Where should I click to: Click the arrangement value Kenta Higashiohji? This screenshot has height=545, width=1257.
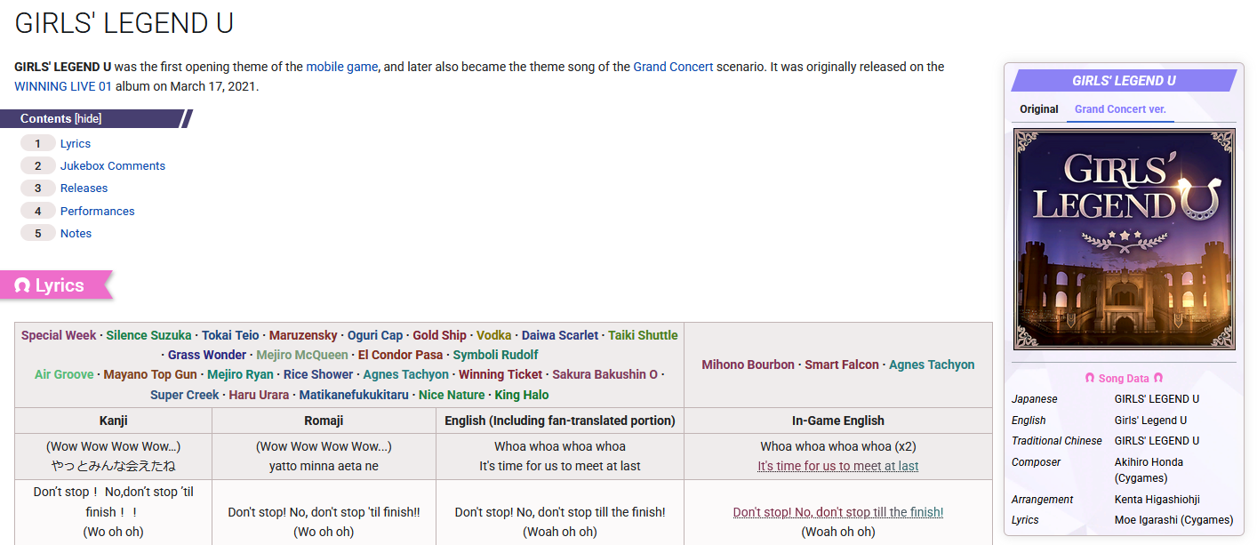pos(1157,500)
